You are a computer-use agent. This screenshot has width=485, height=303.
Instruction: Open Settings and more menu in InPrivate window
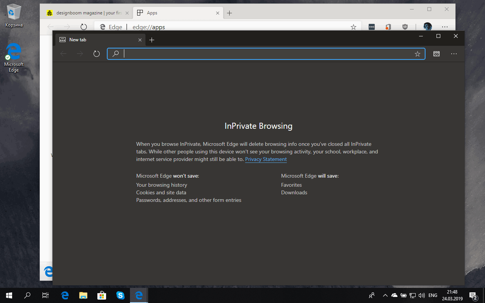(x=454, y=54)
